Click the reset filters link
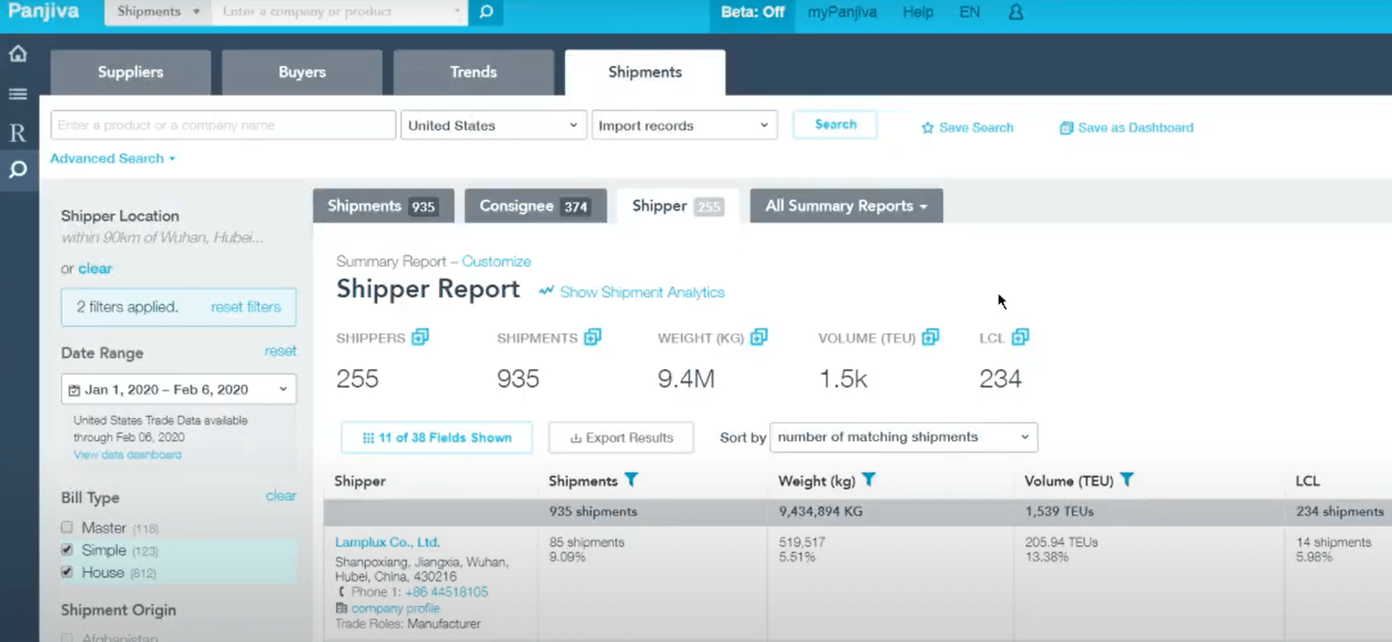Screen dimensions: 1392x642 [x=246, y=306]
